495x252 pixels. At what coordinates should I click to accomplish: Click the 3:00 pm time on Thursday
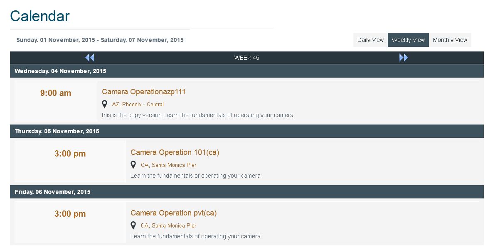[70, 154]
